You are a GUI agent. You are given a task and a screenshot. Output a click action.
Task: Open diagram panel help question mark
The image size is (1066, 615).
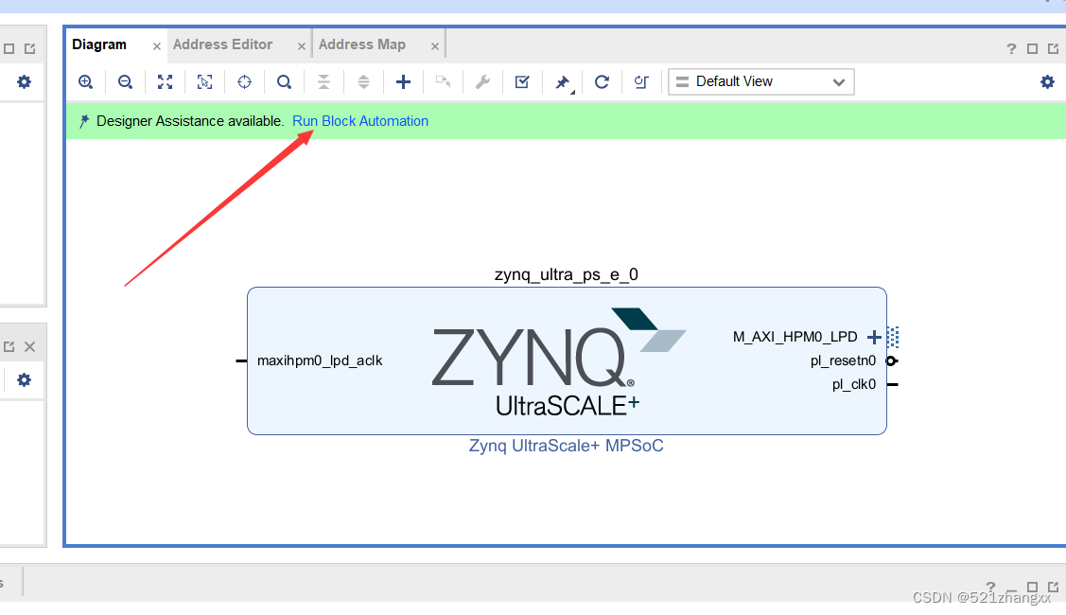click(1011, 49)
